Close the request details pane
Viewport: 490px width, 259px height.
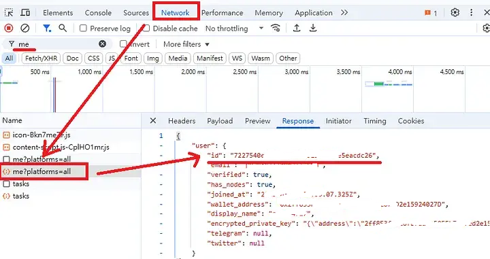pos(153,121)
